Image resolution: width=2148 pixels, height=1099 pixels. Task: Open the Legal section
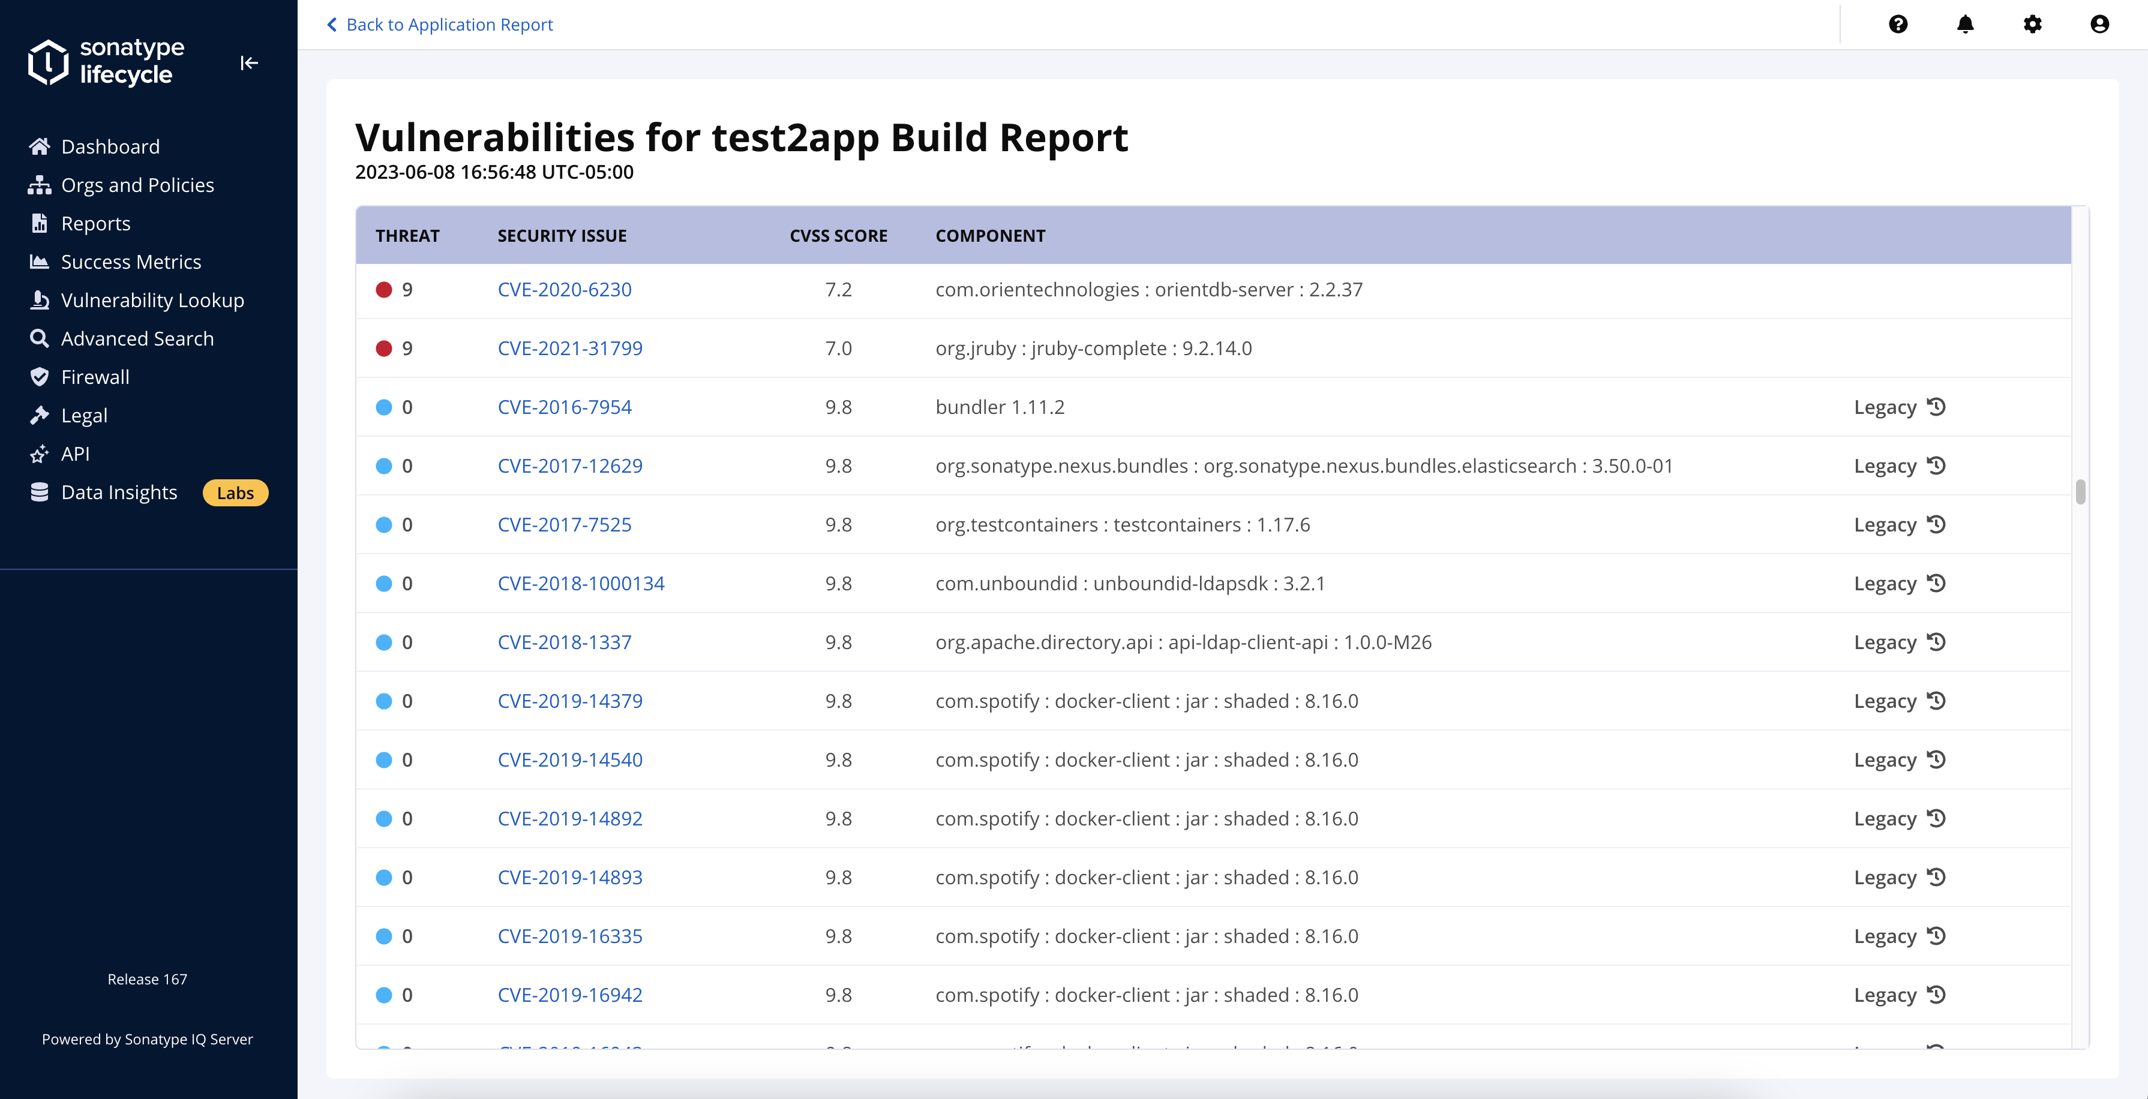84,415
